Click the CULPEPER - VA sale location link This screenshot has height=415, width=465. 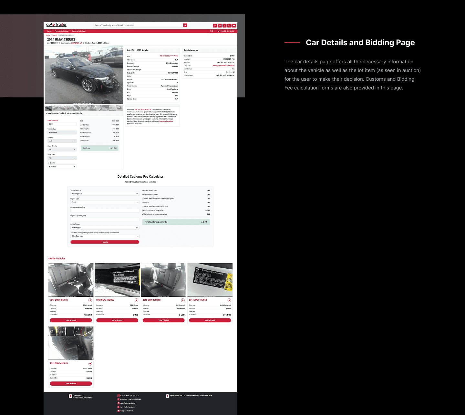coord(77,43)
